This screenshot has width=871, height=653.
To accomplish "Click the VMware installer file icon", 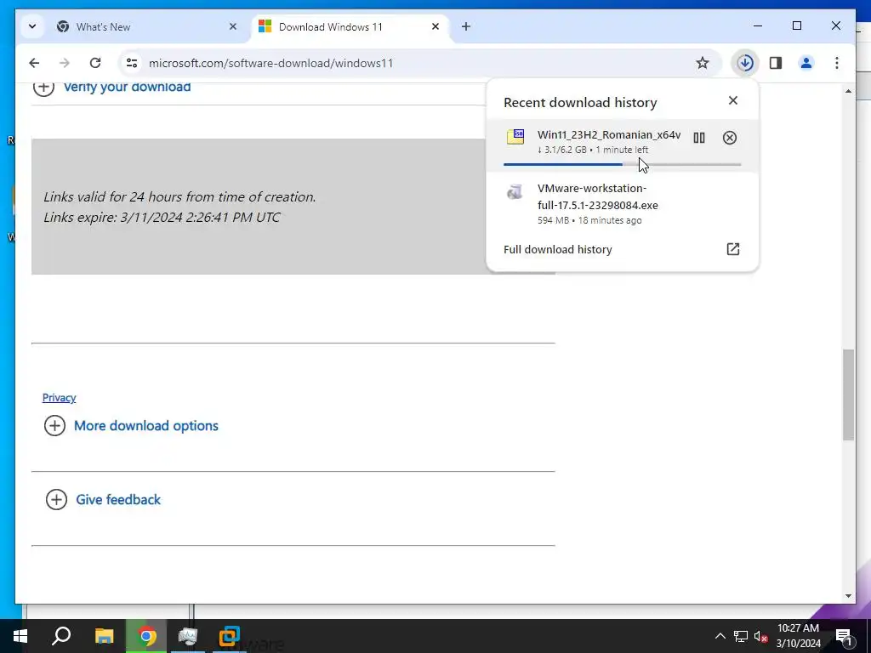I will coord(515,191).
